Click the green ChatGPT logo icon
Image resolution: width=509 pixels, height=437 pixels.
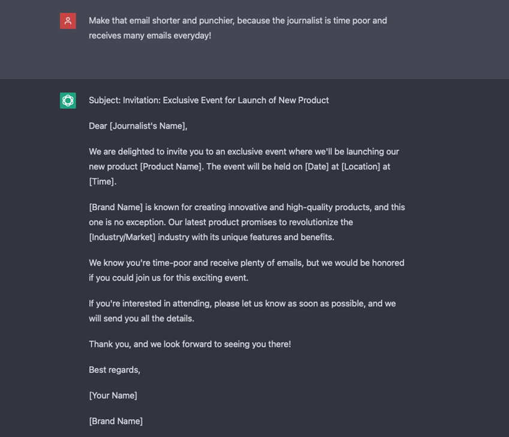(68, 100)
